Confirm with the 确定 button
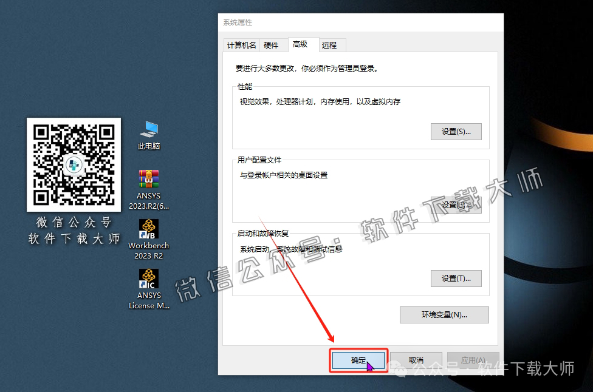This screenshot has width=593, height=392. (x=358, y=360)
